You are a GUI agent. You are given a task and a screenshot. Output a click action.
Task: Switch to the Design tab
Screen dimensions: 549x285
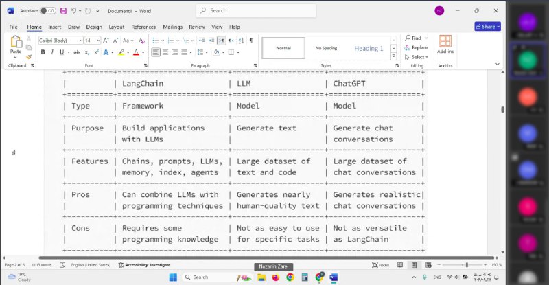coord(94,27)
